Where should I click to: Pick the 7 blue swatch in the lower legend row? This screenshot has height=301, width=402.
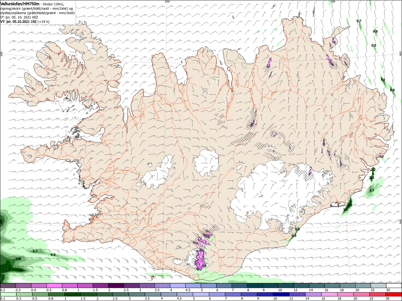click(233, 294)
